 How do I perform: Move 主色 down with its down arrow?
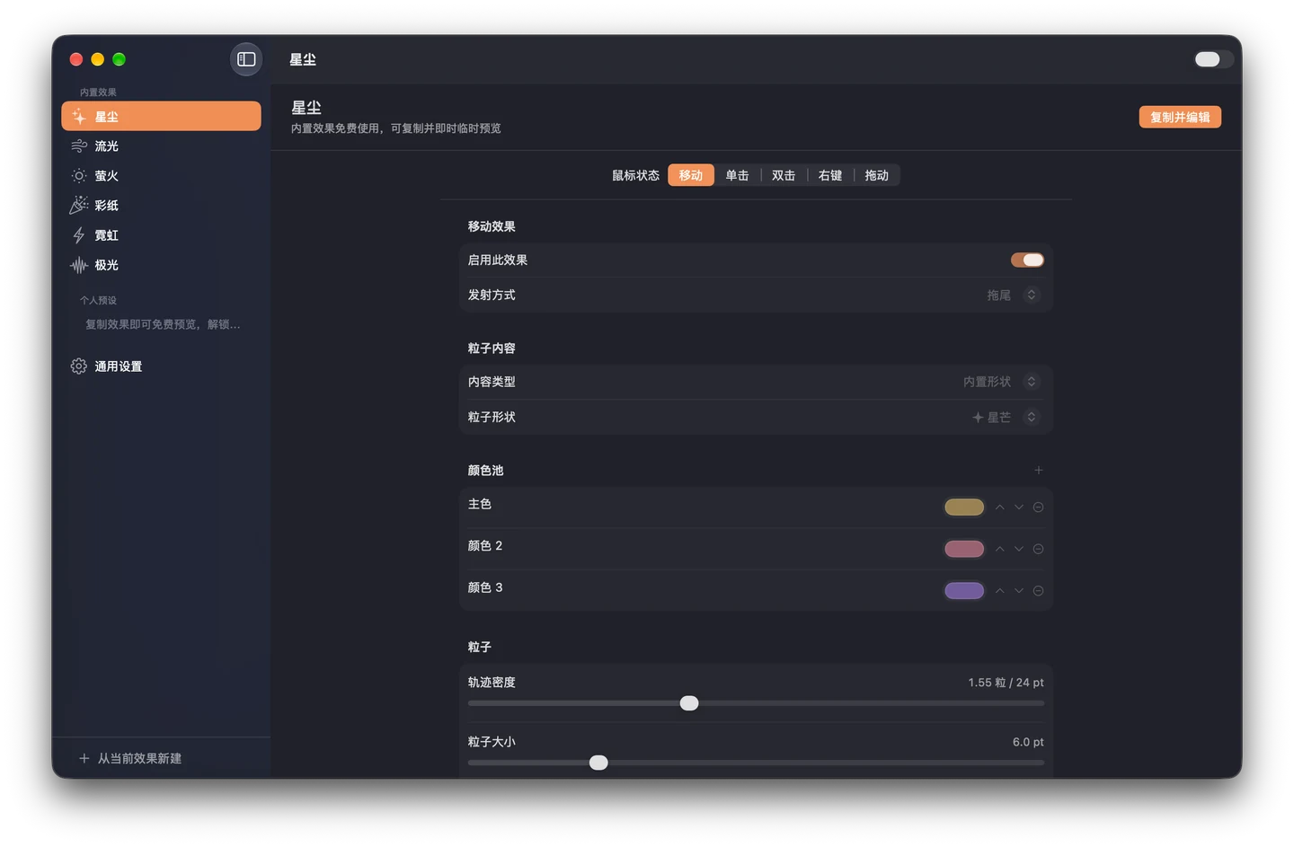pos(1019,507)
